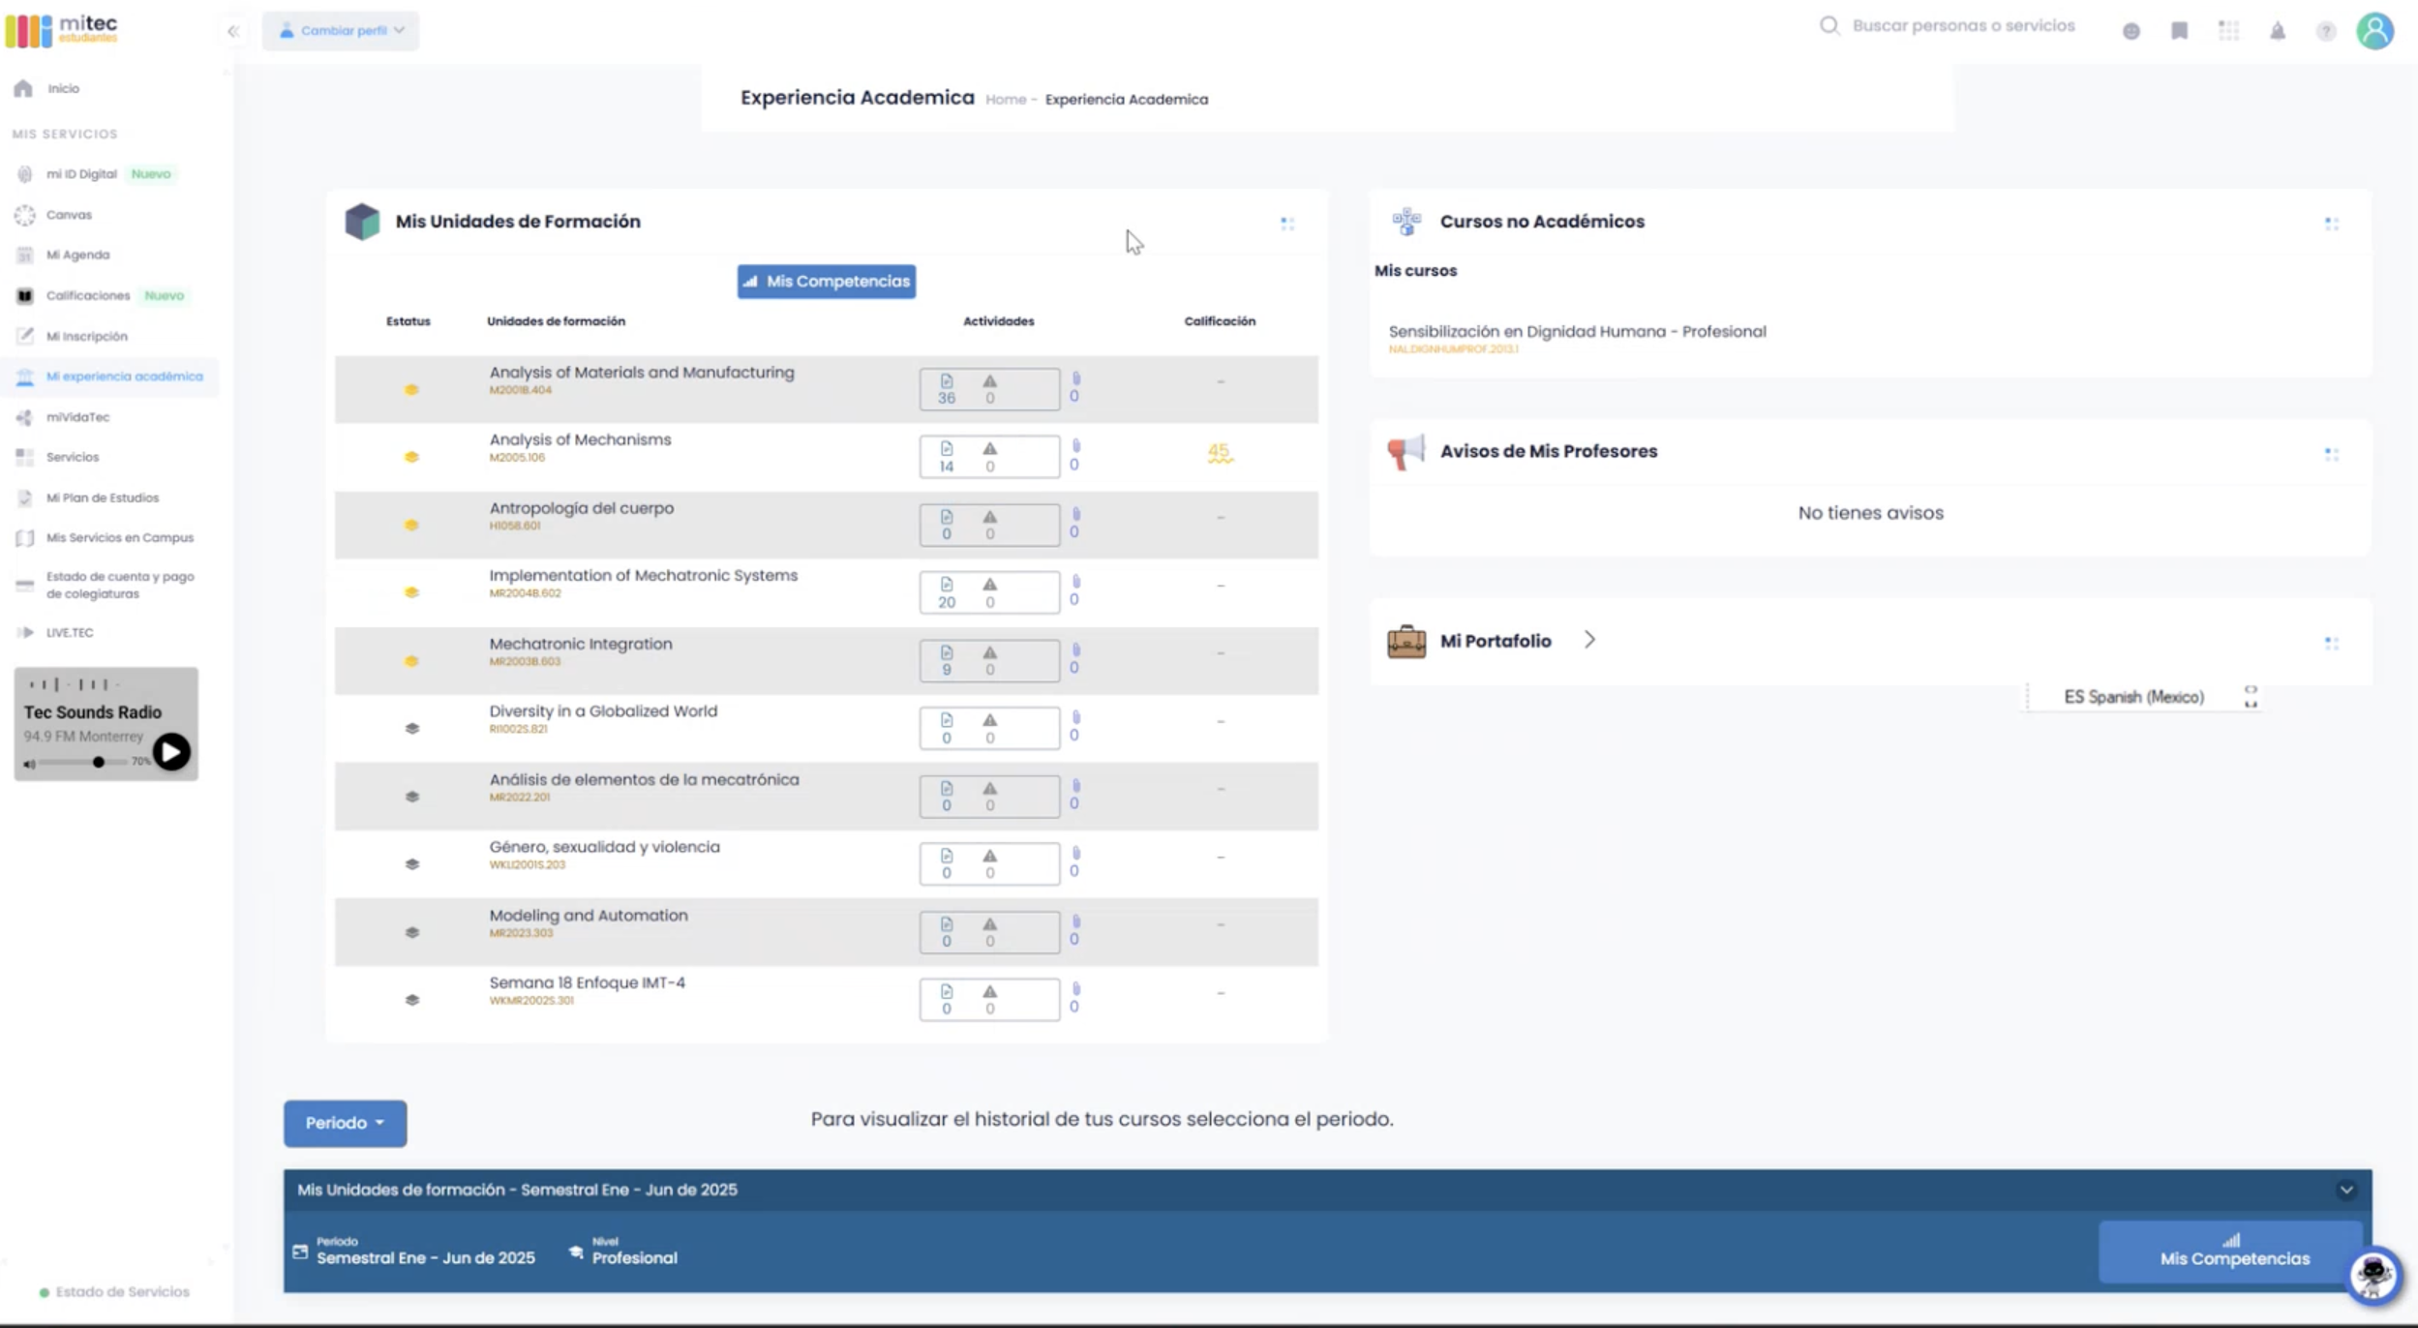Expand Mi Portafolio with the chevron arrow
2418x1328 pixels.
[x=1589, y=640]
